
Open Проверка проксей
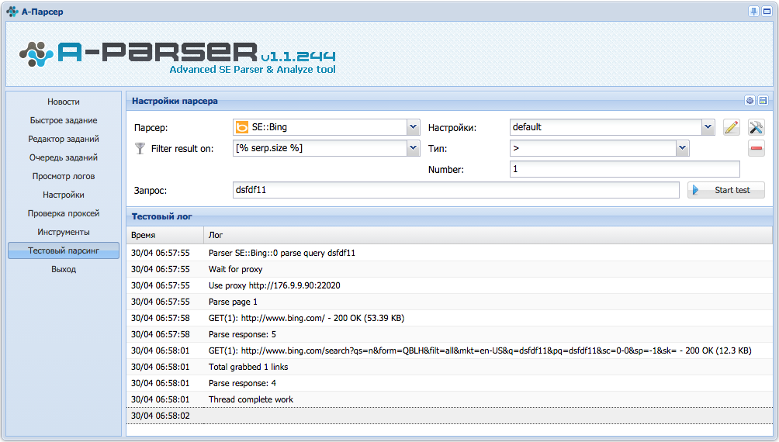[x=64, y=213]
